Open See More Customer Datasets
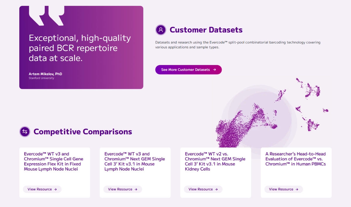This screenshot has height=207, width=351. (188, 70)
